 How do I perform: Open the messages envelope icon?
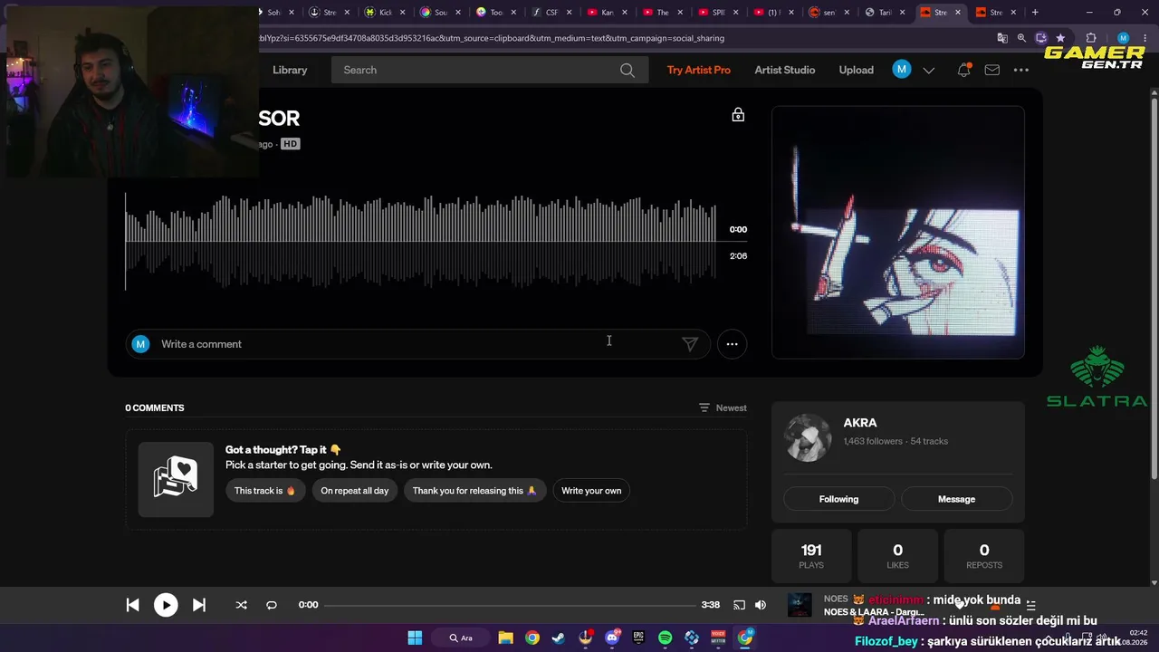coord(992,70)
